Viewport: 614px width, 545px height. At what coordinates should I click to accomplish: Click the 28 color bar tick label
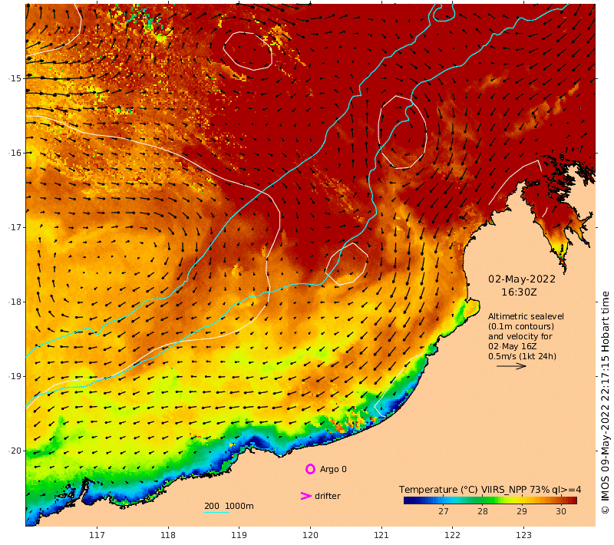[483, 511]
